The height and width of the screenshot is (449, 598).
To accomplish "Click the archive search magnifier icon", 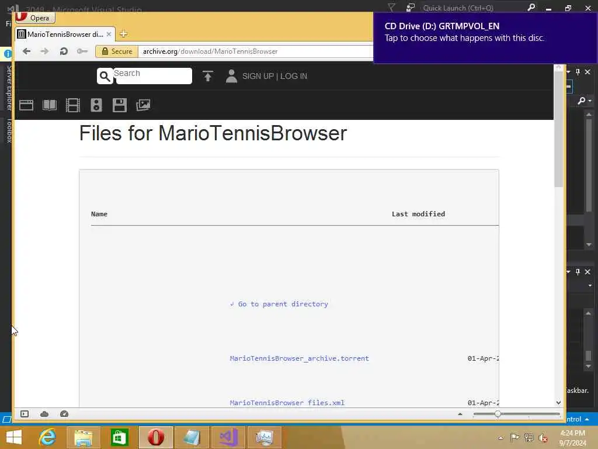I will (x=105, y=77).
